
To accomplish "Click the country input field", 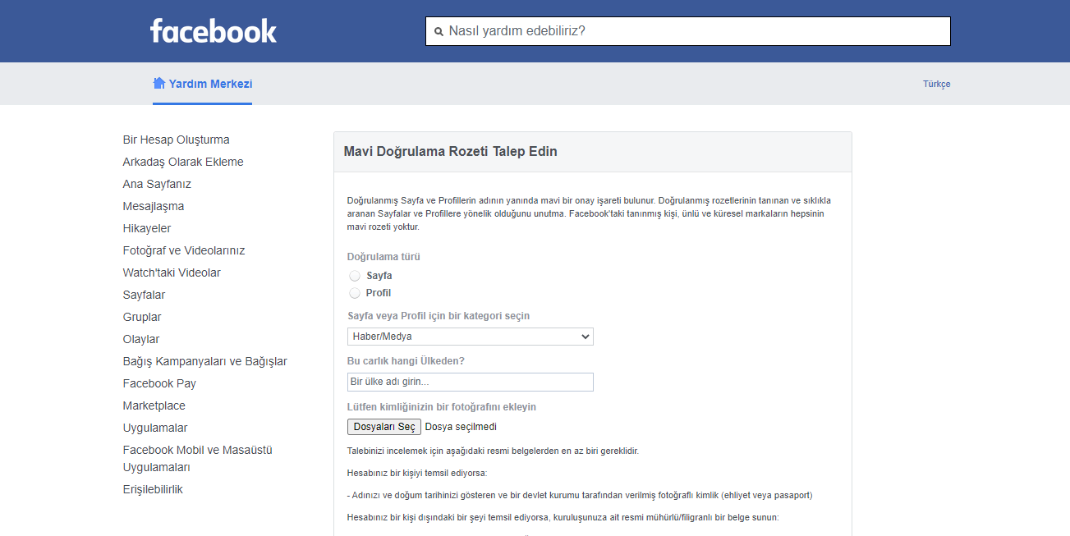I will point(471,381).
